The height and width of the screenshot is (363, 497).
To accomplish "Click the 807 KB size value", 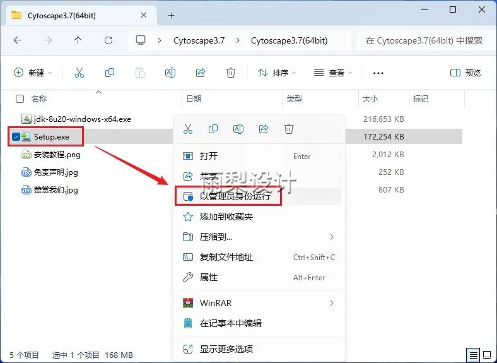I will 391,190.
